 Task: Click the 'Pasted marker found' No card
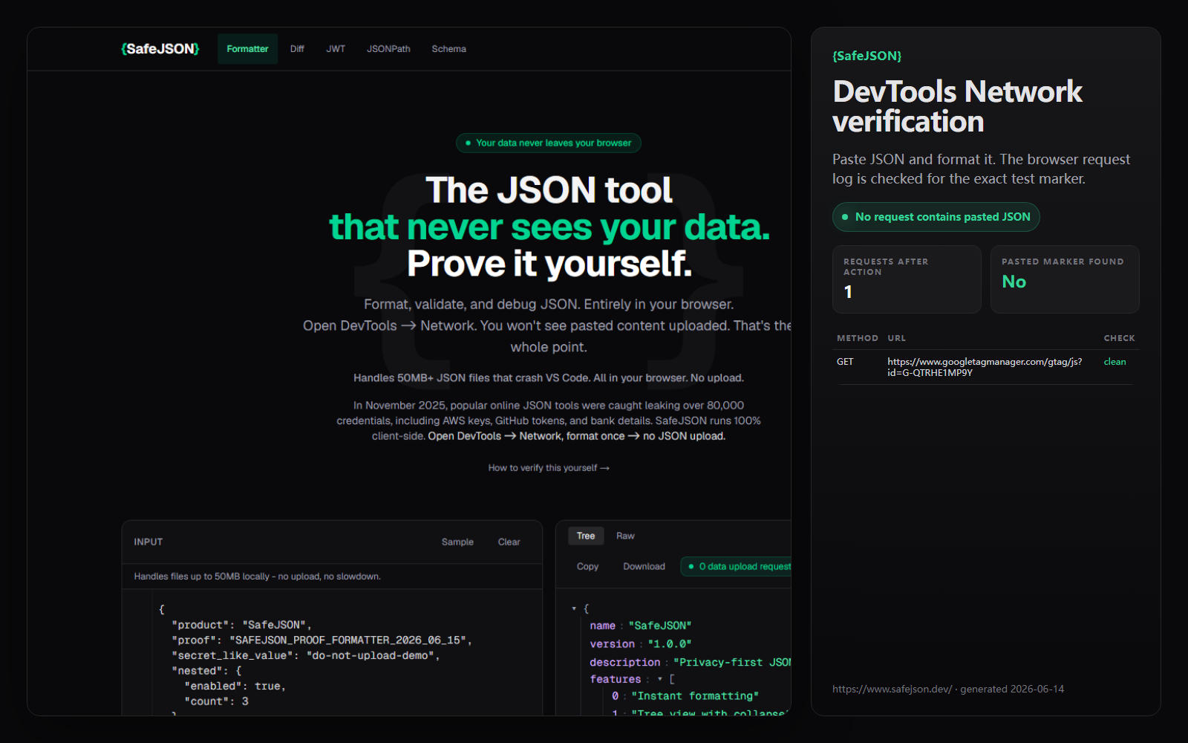point(1065,279)
